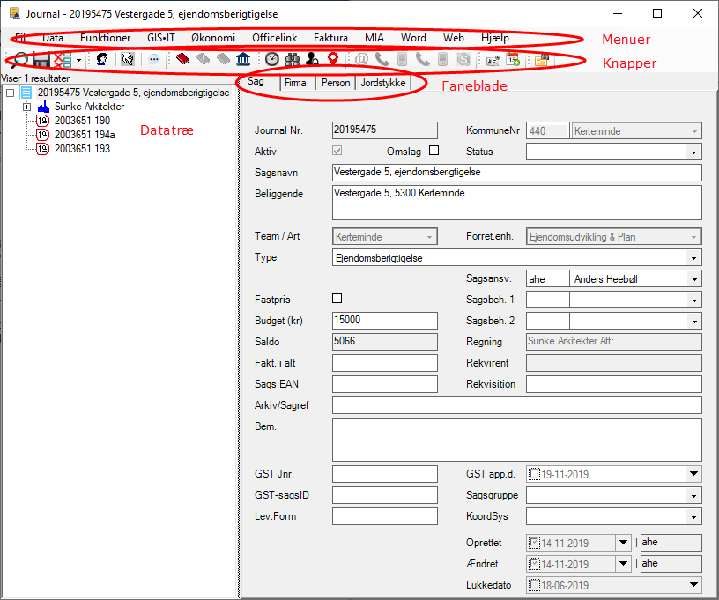Click the bank building toolbar icon
Image resolution: width=719 pixels, height=600 pixels.
tap(242, 60)
